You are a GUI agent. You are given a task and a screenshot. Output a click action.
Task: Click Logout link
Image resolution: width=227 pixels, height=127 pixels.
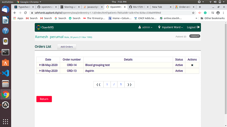193,27
